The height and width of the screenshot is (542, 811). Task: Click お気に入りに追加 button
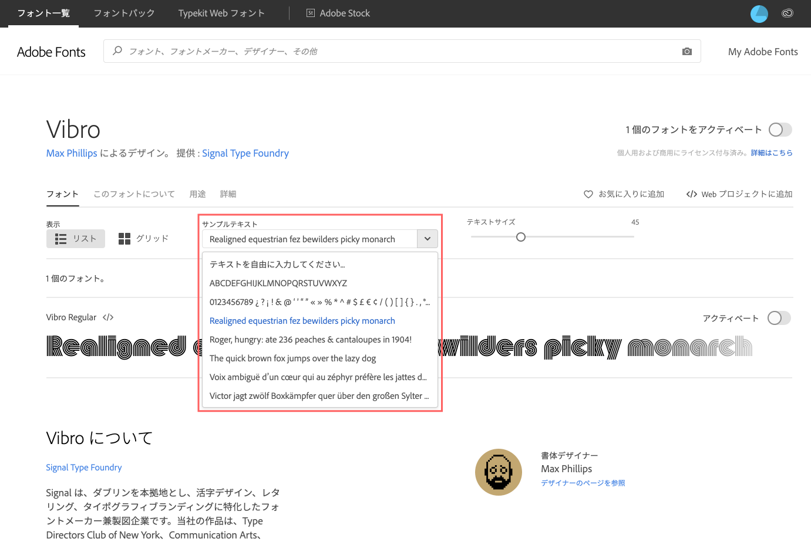point(624,194)
